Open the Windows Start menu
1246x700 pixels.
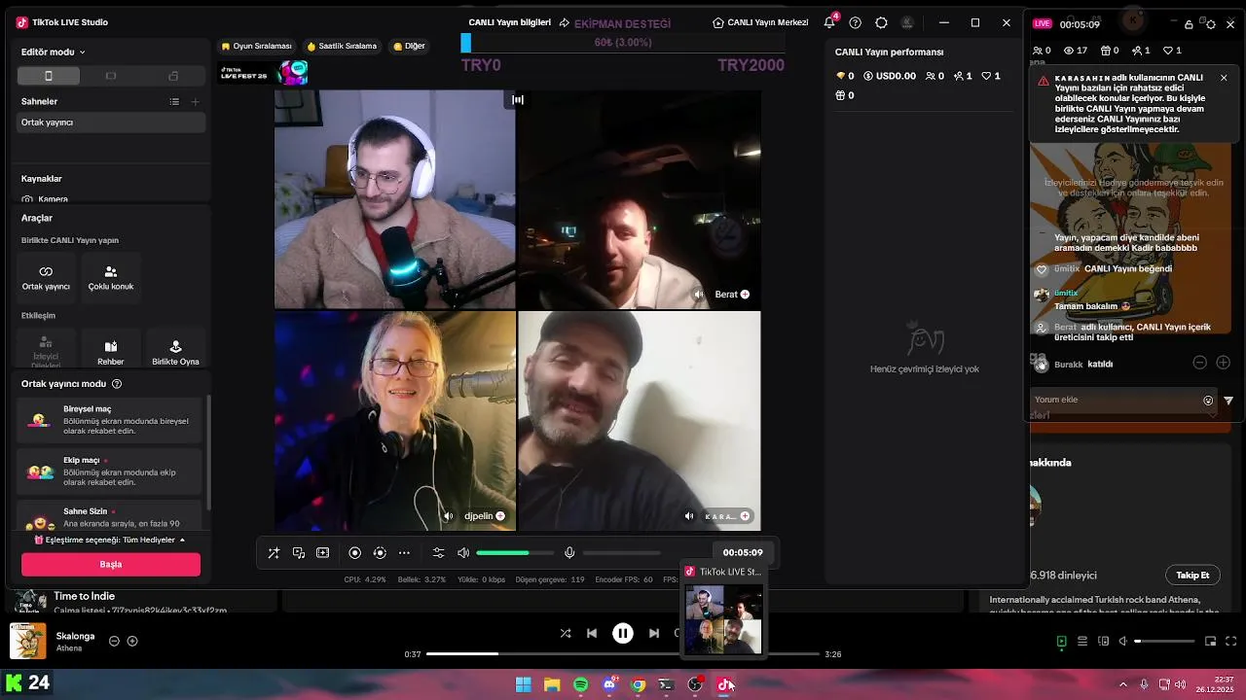[x=524, y=684]
